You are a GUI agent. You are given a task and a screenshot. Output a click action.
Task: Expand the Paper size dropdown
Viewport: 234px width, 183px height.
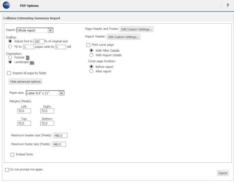[x=45, y=93]
